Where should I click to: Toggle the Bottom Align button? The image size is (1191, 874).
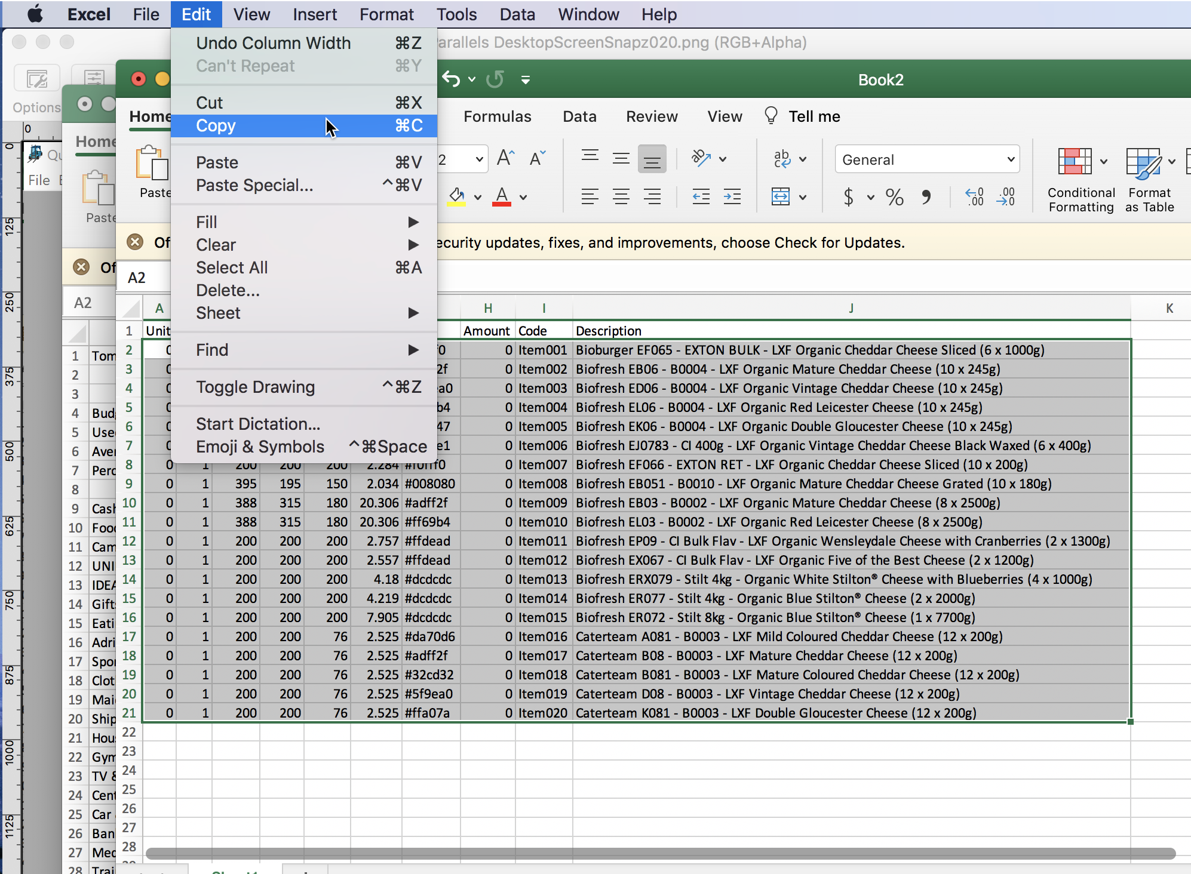[x=652, y=159]
